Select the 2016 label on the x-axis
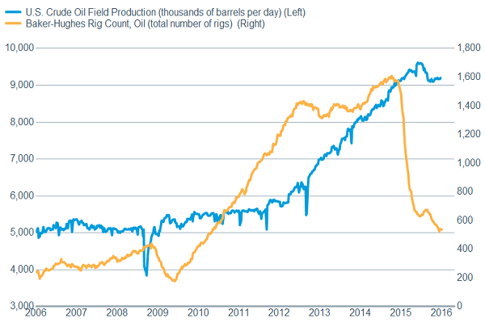This screenshot has height=323, width=485. tap(441, 313)
